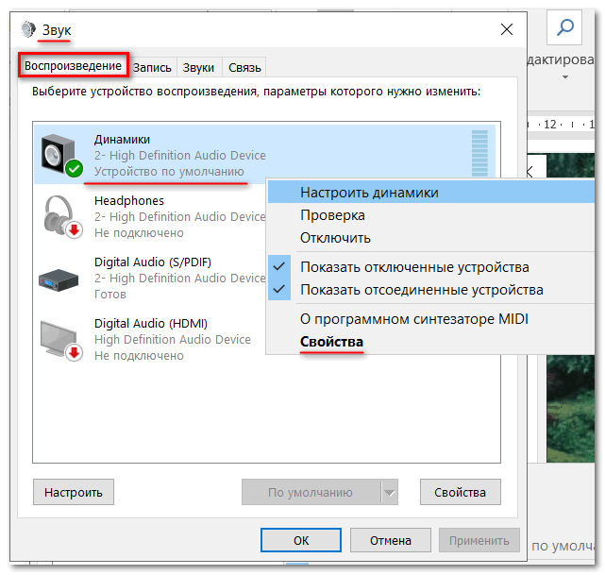Choose Настроить динамики in context menu
605x575 pixels.
(431, 193)
